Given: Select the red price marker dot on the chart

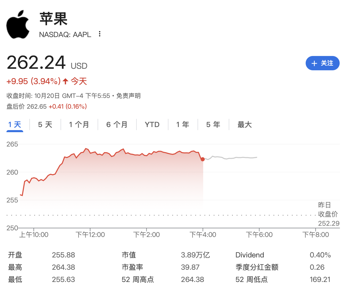Looking at the screenshot, I should pyautogui.click(x=203, y=159).
